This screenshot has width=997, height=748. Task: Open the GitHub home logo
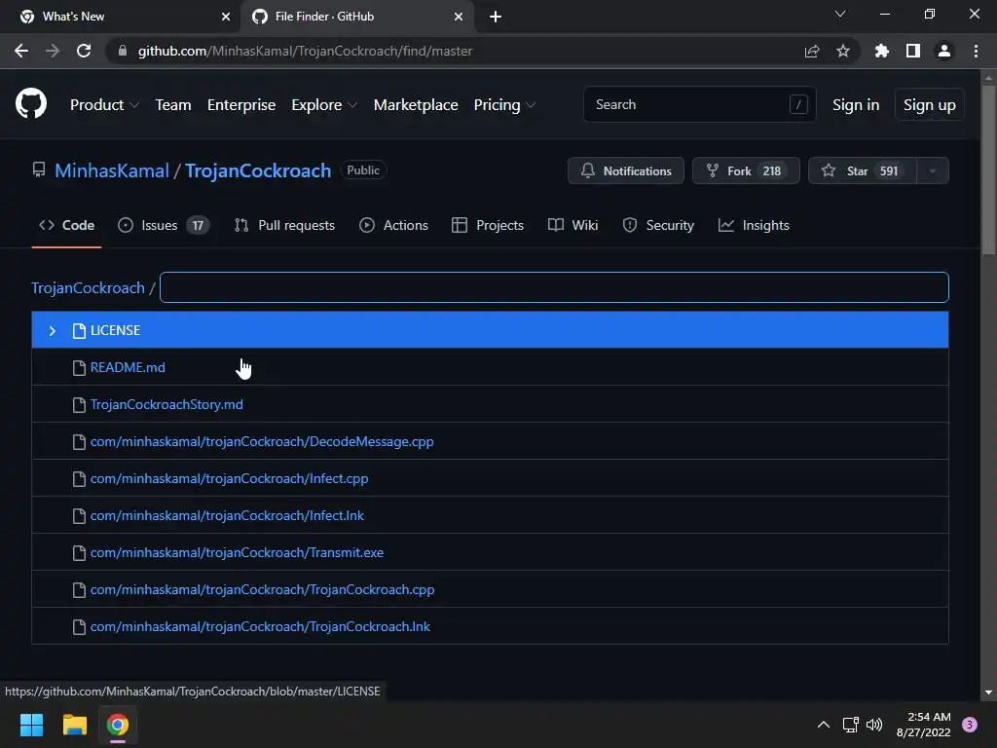pos(31,103)
